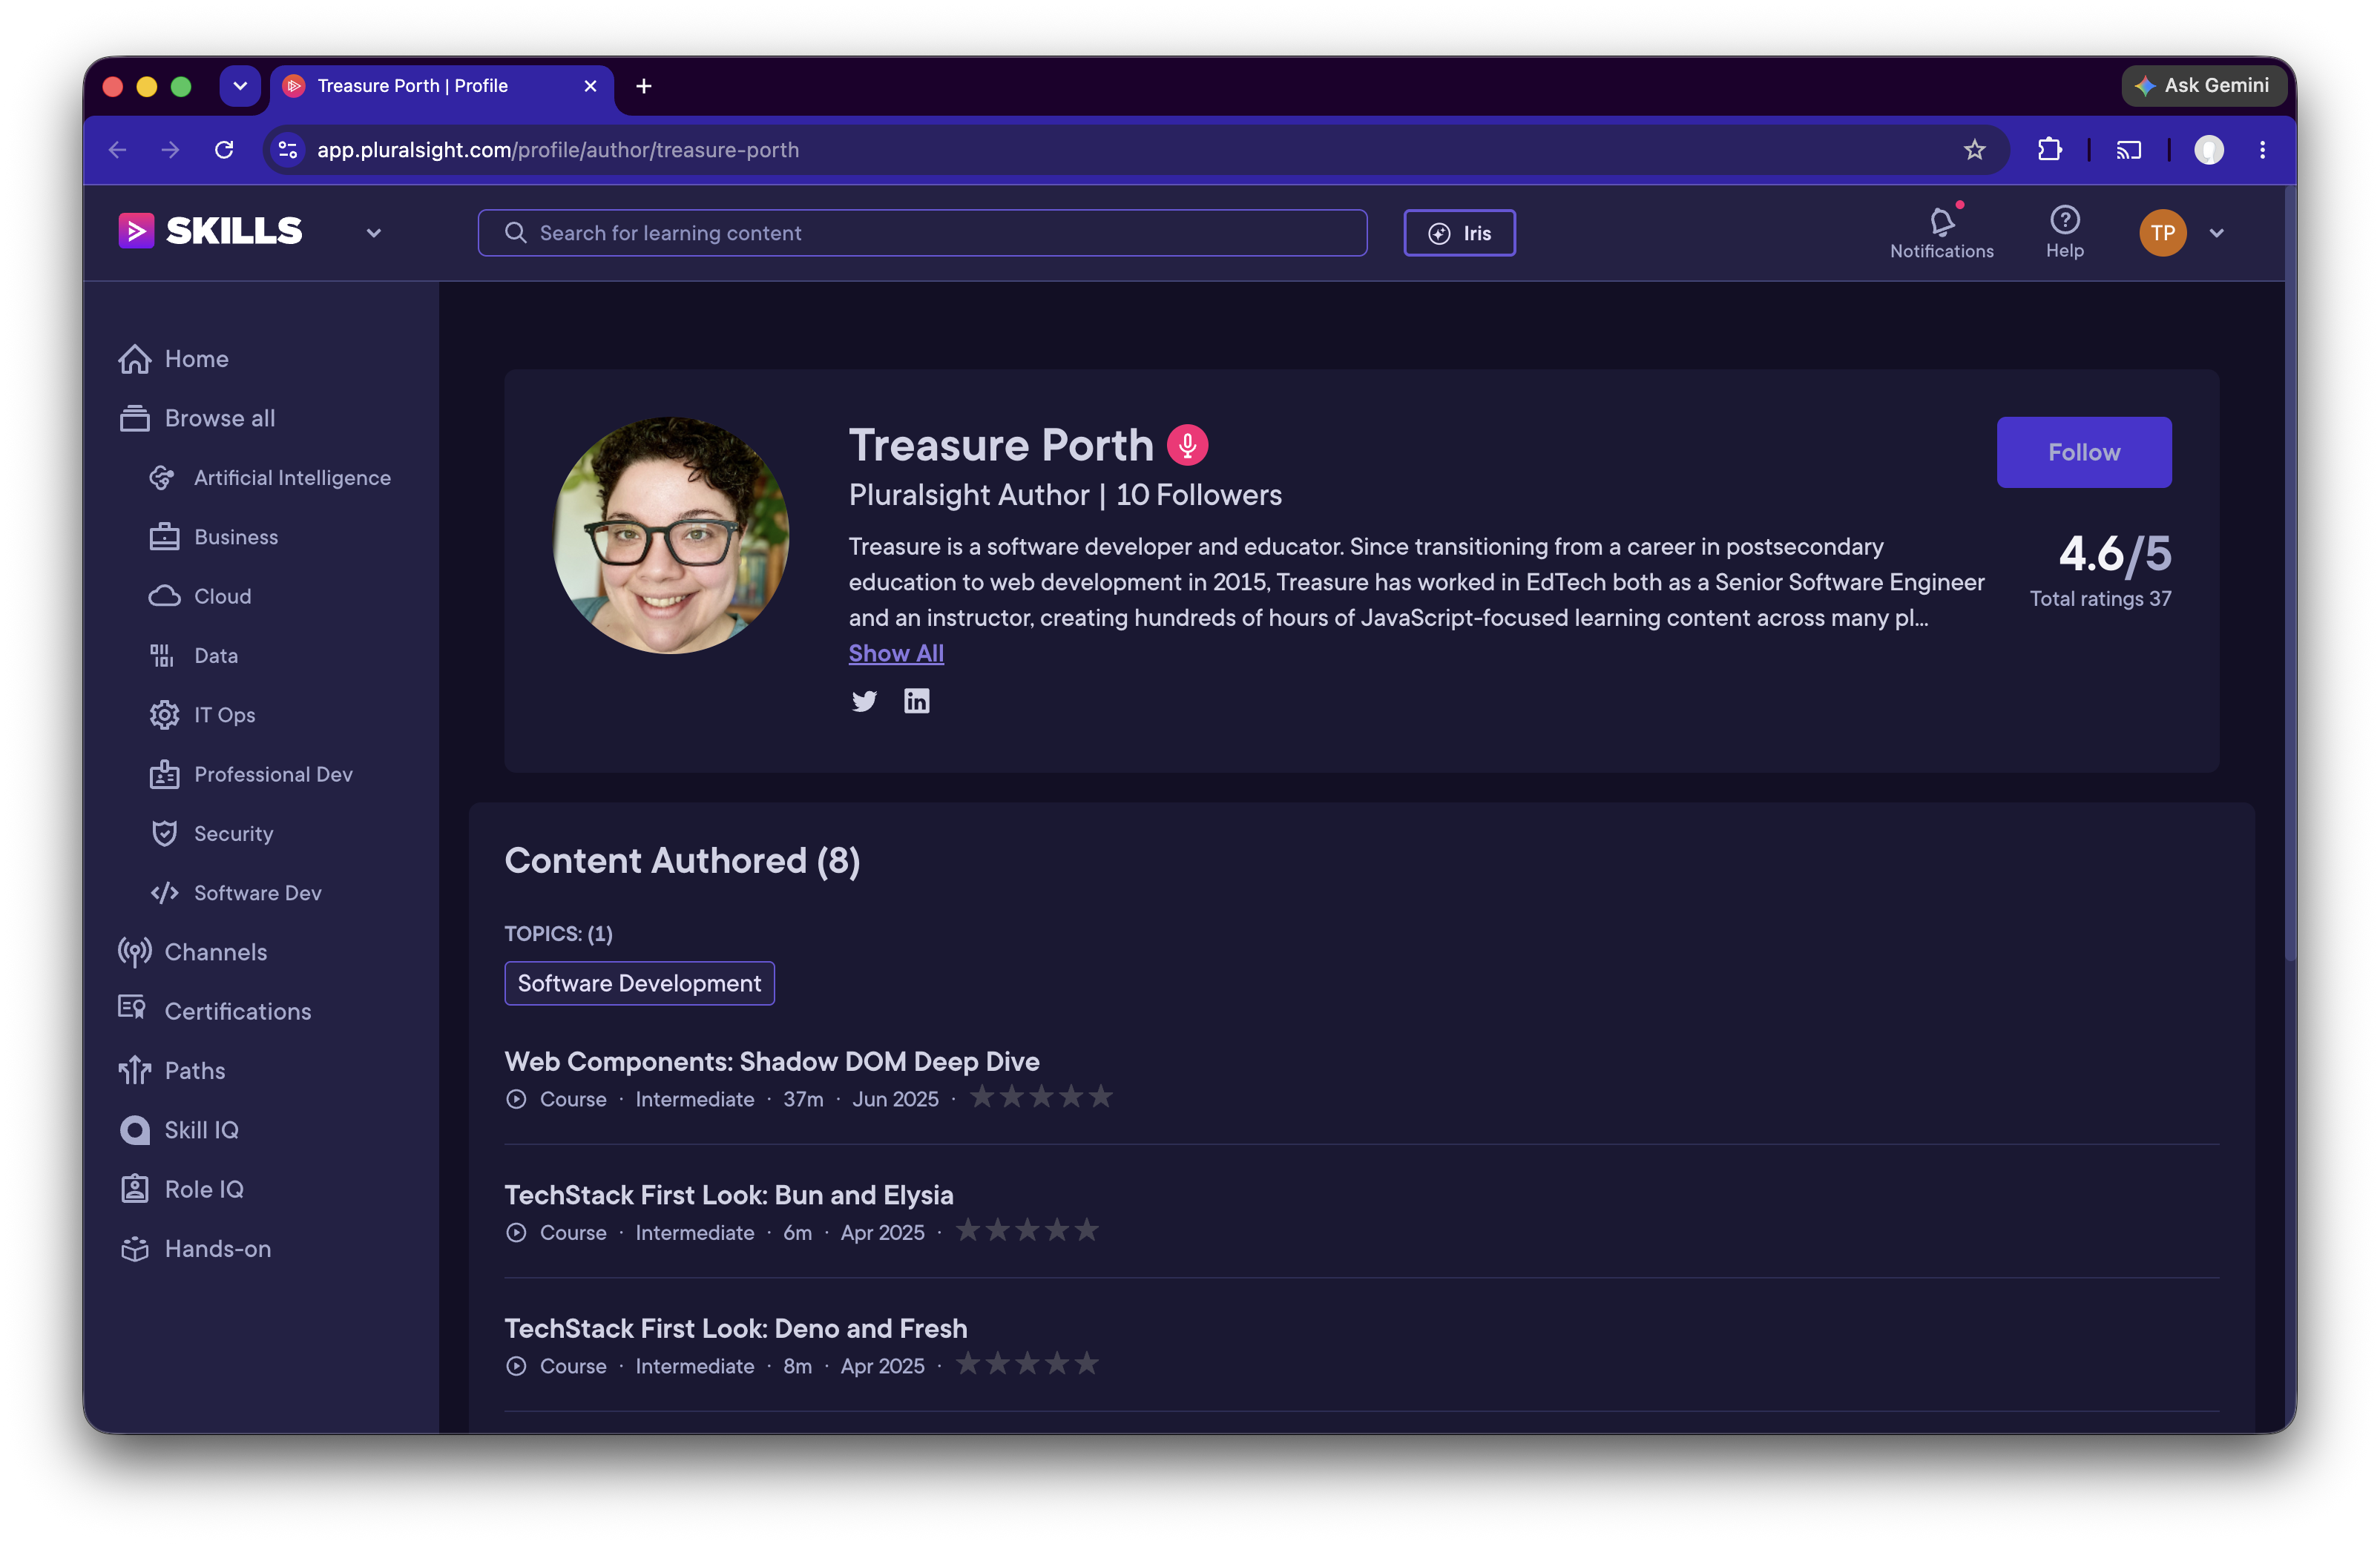Select the Artificial Intelligence icon
The height and width of the screenshot is (1544, 2380).
tap(163, 478)
